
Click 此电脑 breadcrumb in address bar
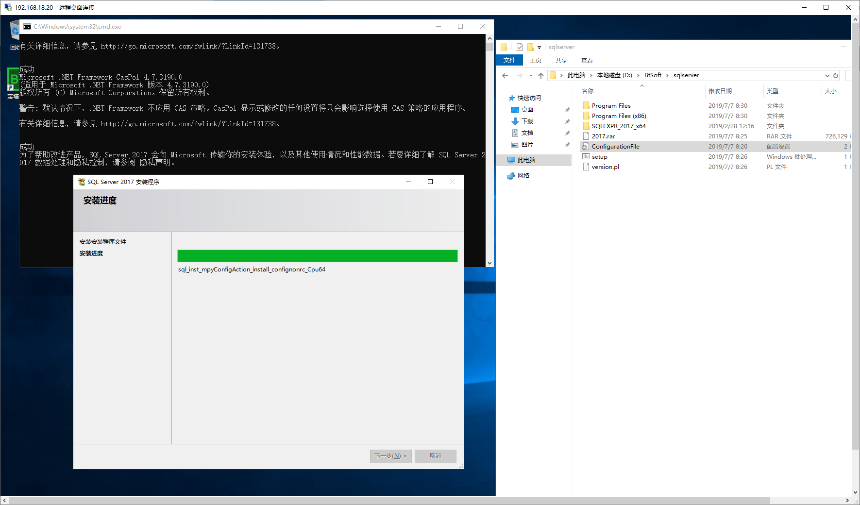[576, 76]
